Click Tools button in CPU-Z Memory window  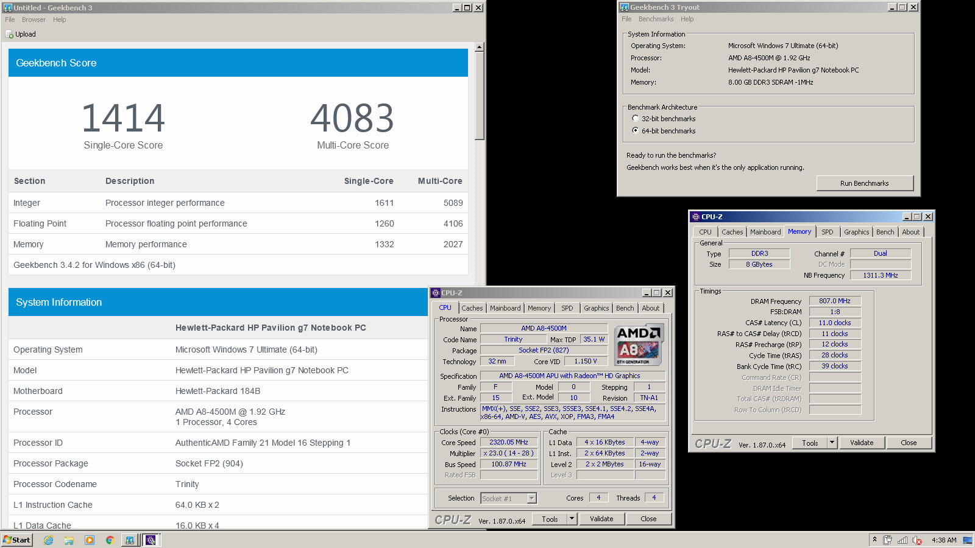810,443
